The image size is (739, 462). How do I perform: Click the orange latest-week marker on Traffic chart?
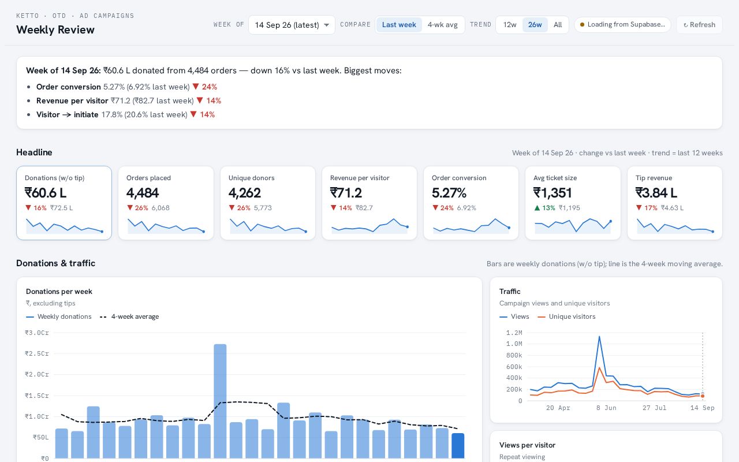[x=703, y=396]
